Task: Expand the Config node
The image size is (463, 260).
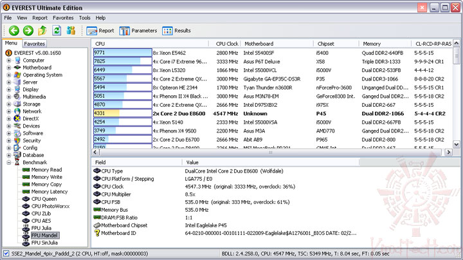Action: point(9,148)
